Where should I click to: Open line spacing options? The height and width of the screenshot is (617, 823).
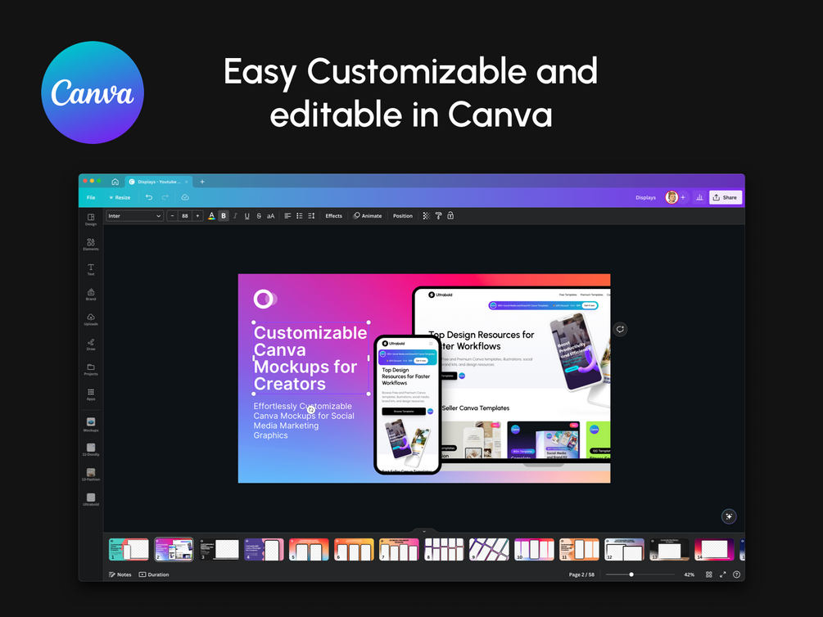tap(311, 216)
